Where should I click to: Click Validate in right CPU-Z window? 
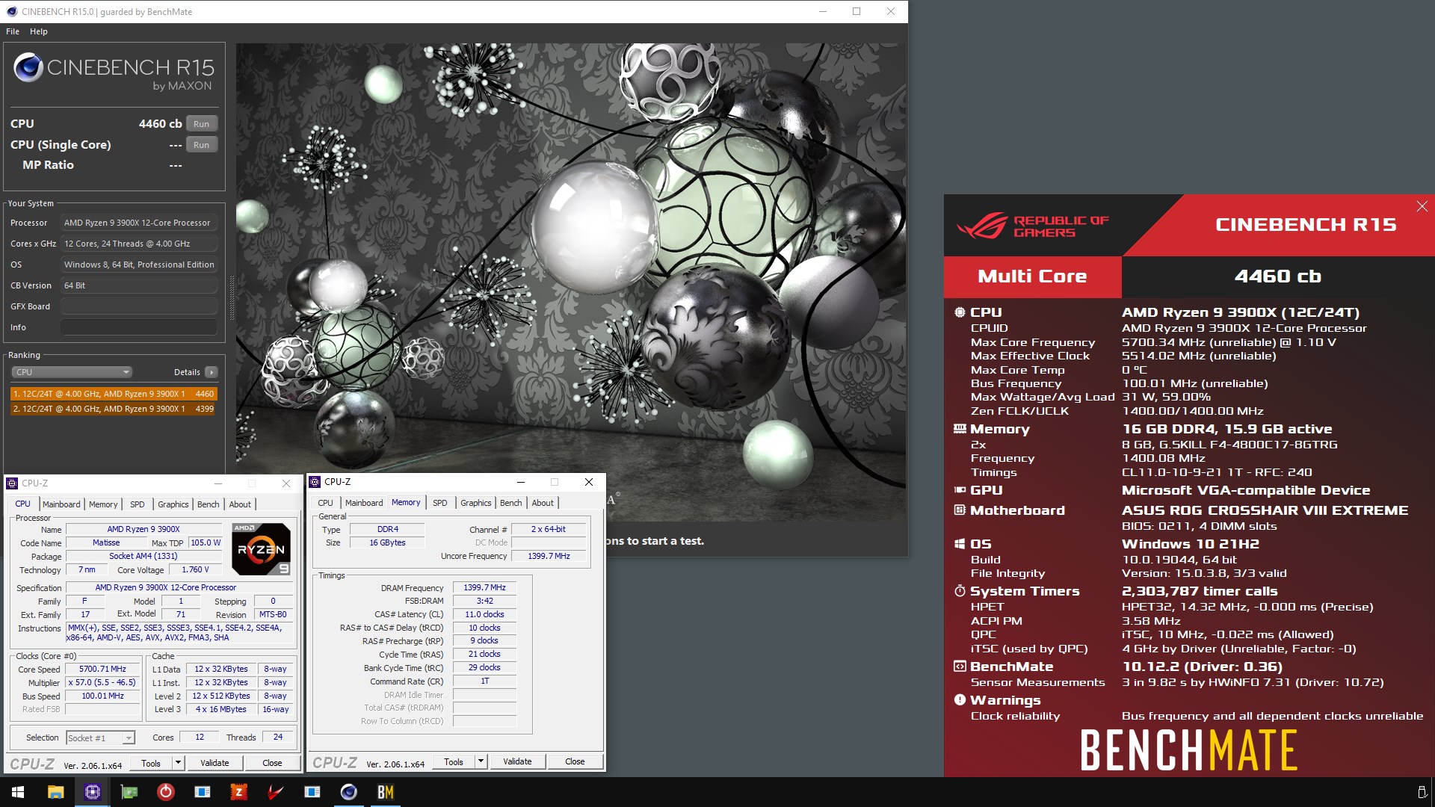coord(517,761)
